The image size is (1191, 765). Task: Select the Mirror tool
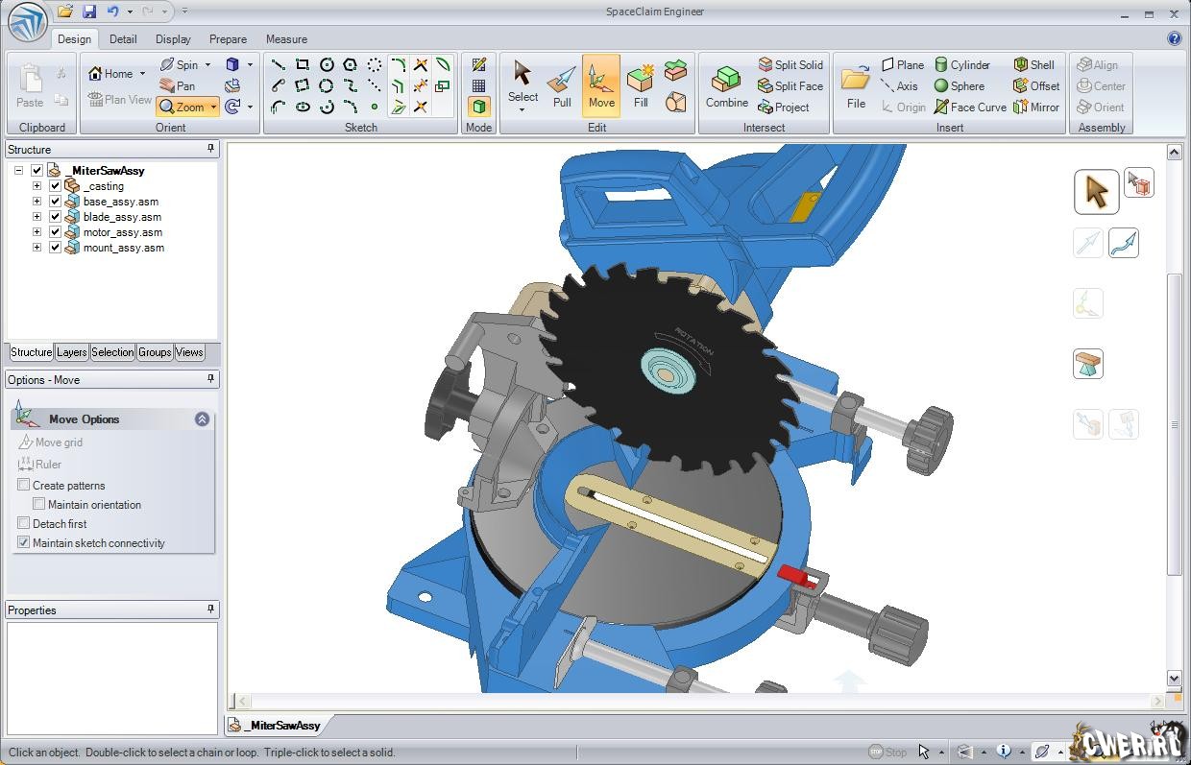1035,108
